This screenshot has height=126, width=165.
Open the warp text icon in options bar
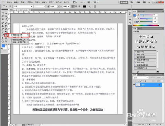coord(90,7)
